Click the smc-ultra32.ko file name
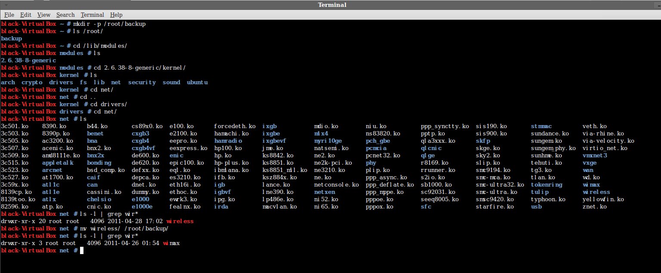661x273 pixels. tap(500, 184)
